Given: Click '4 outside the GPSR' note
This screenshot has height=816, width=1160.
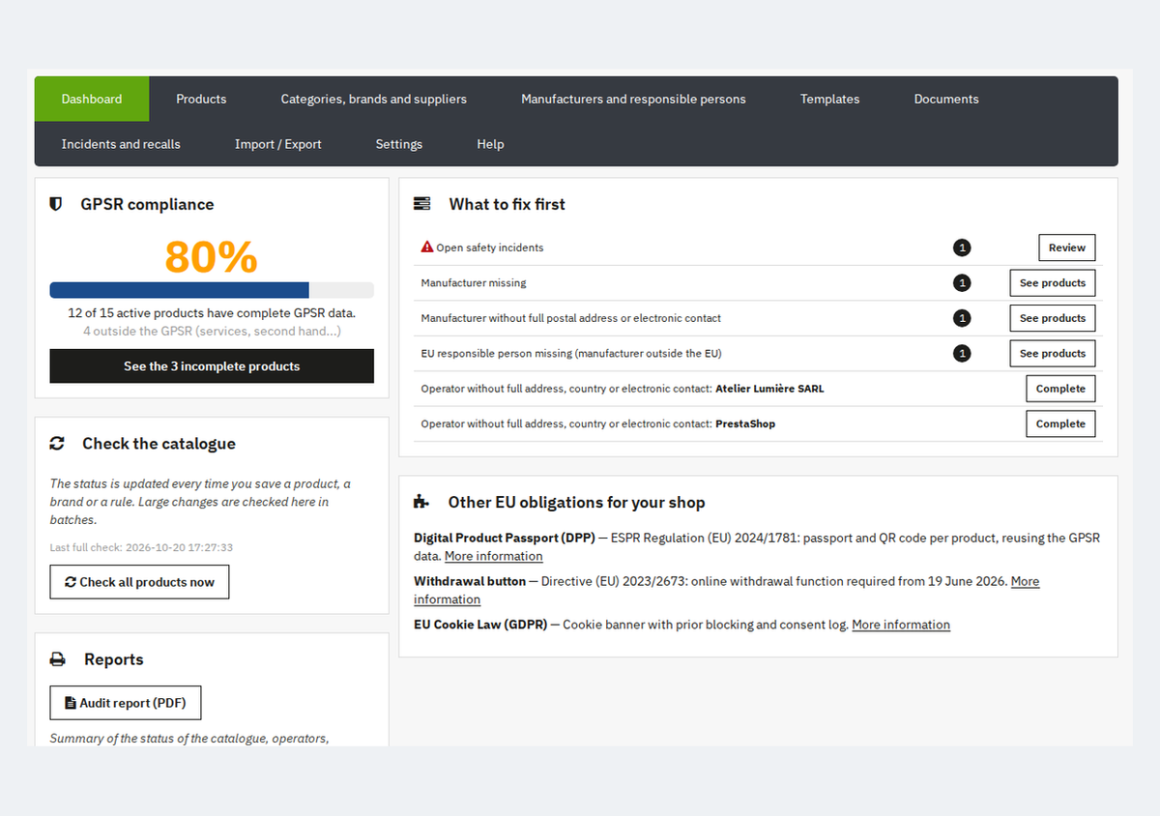Looking at the screenshot, I should [212, 332].
